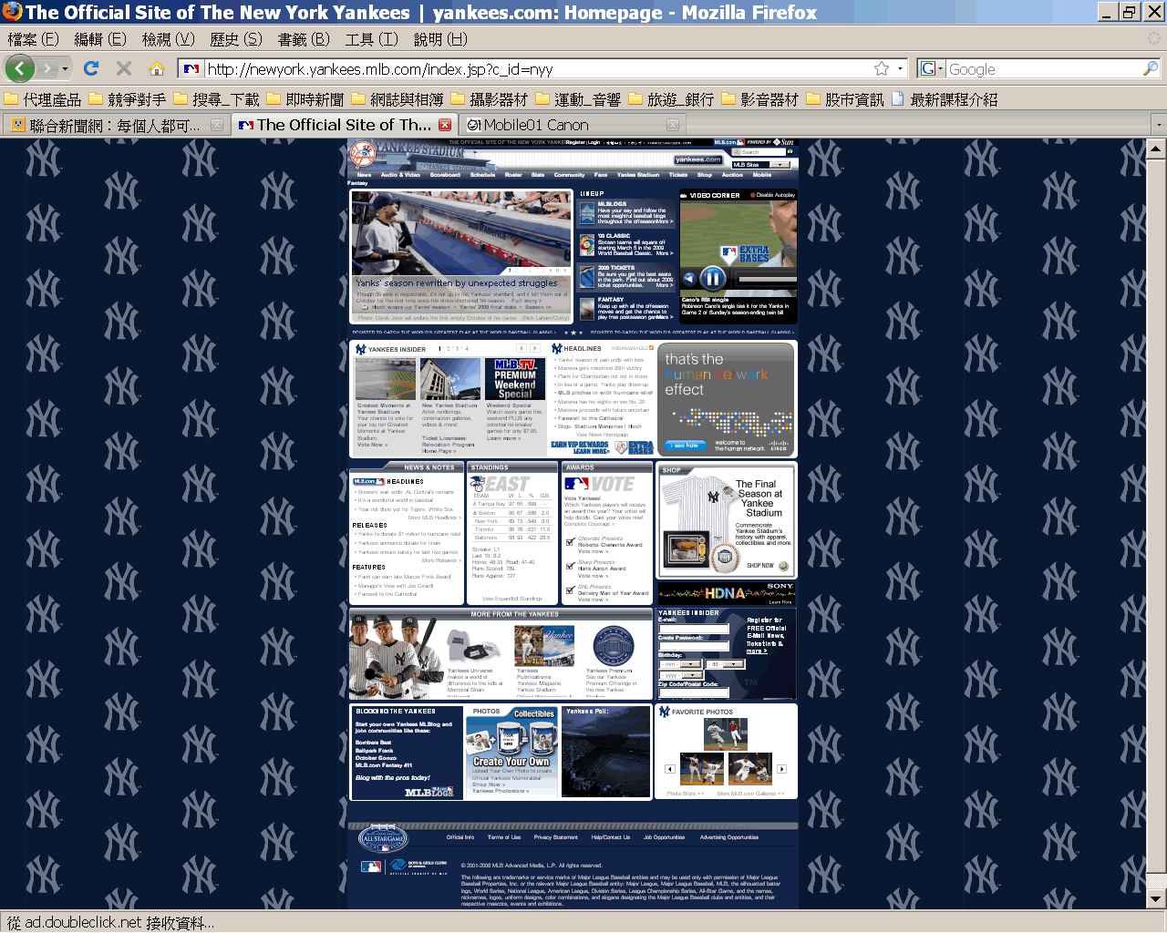1167x933 pixels.
Task: Bookmark this page with the star icon
Action: tap(881, 68)
